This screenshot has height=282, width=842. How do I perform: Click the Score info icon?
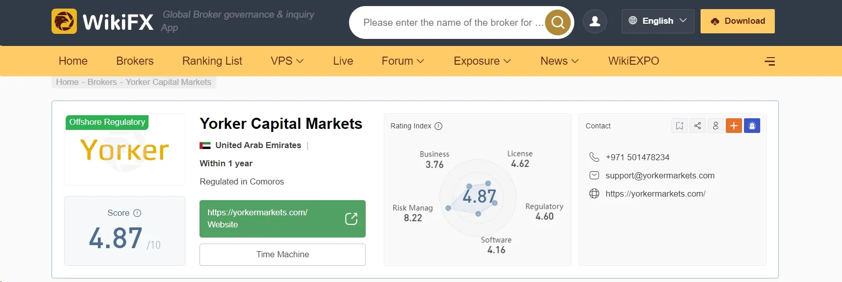click(x=137, y=213)
